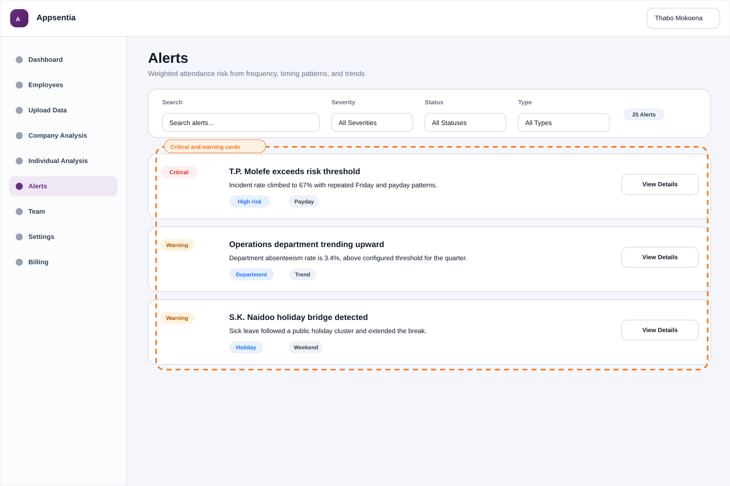Click 'T.P. Molefe exceeds risk threshold' title
The image size is (730, 486).
coord(295,172)
